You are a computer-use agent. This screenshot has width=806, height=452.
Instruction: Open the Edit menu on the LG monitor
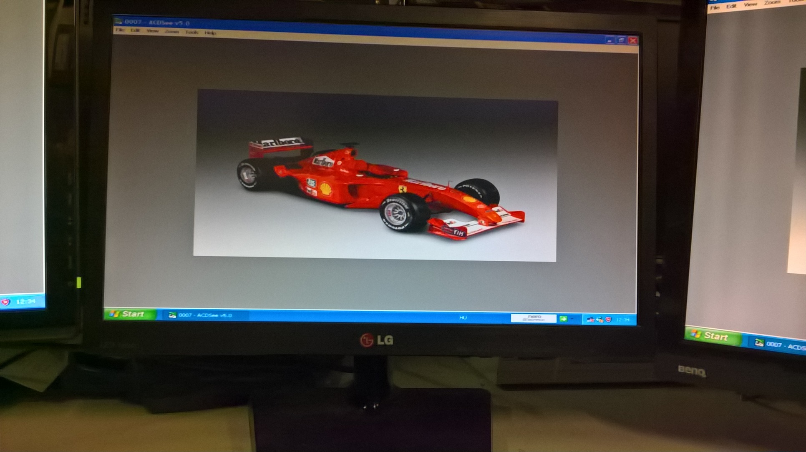pos(135,30)
